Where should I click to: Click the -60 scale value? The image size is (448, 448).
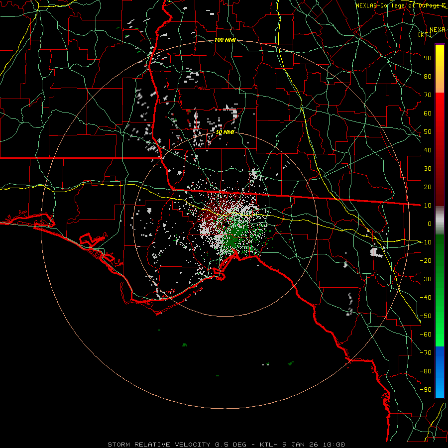click(x=426, y=335)
